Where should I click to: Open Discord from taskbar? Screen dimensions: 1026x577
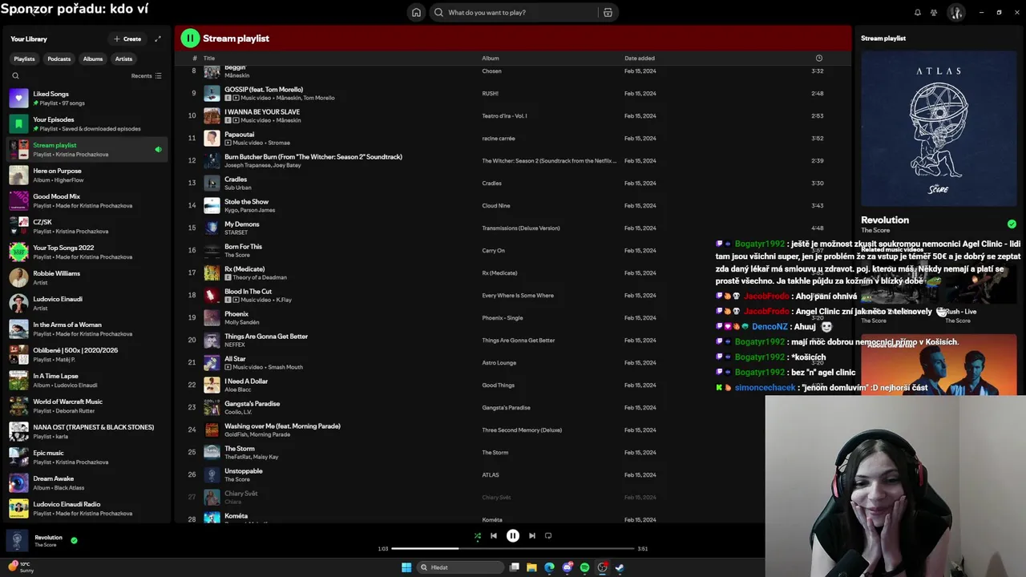(567, 567)
